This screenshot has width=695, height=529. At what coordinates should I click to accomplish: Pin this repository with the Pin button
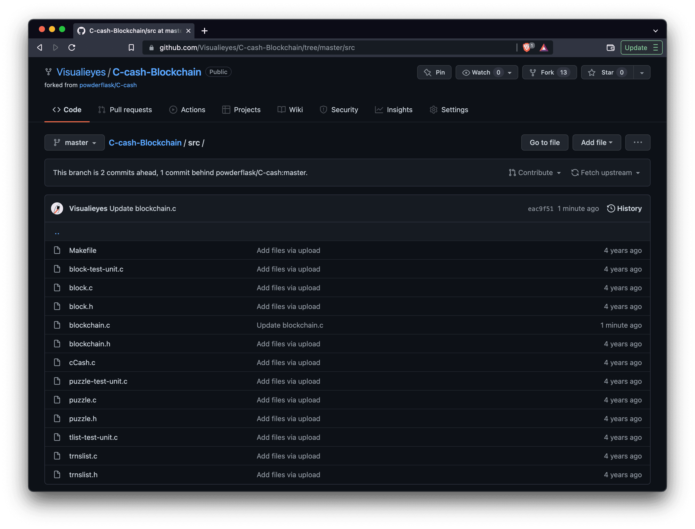pos(434,73)
